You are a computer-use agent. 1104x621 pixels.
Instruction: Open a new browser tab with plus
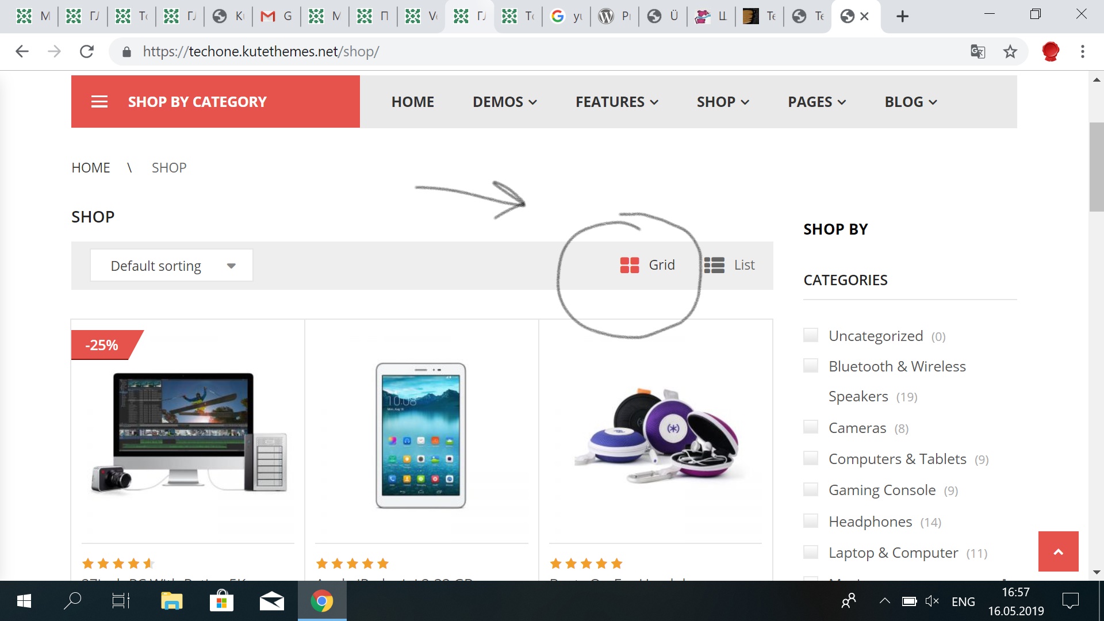[x=903, y=17]
